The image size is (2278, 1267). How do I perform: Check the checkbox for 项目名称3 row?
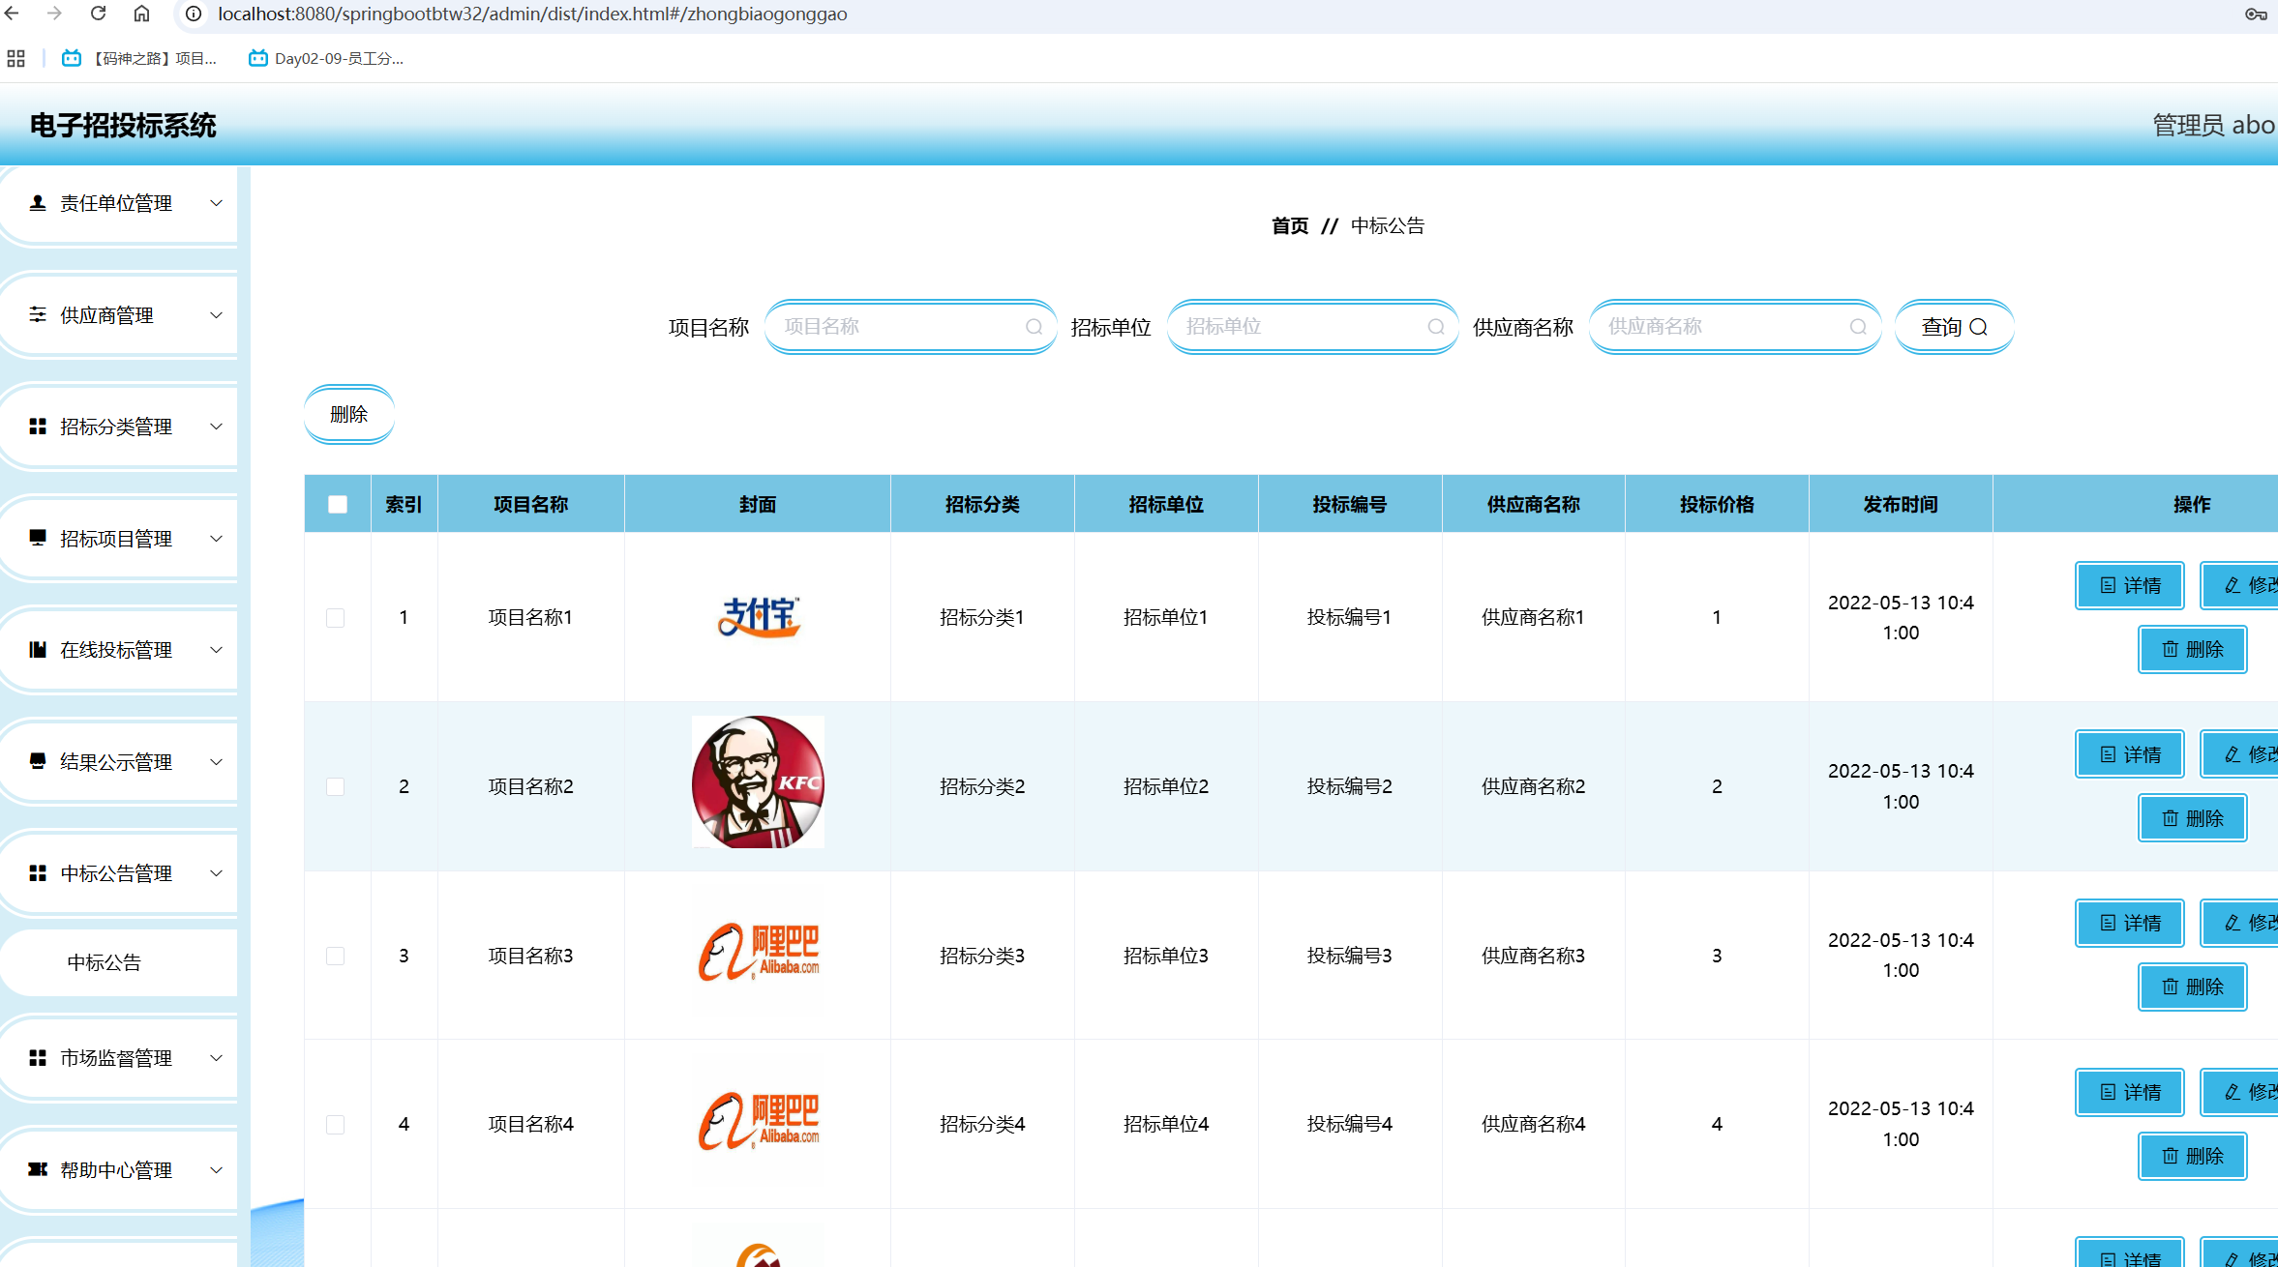(x=336, y=956)
